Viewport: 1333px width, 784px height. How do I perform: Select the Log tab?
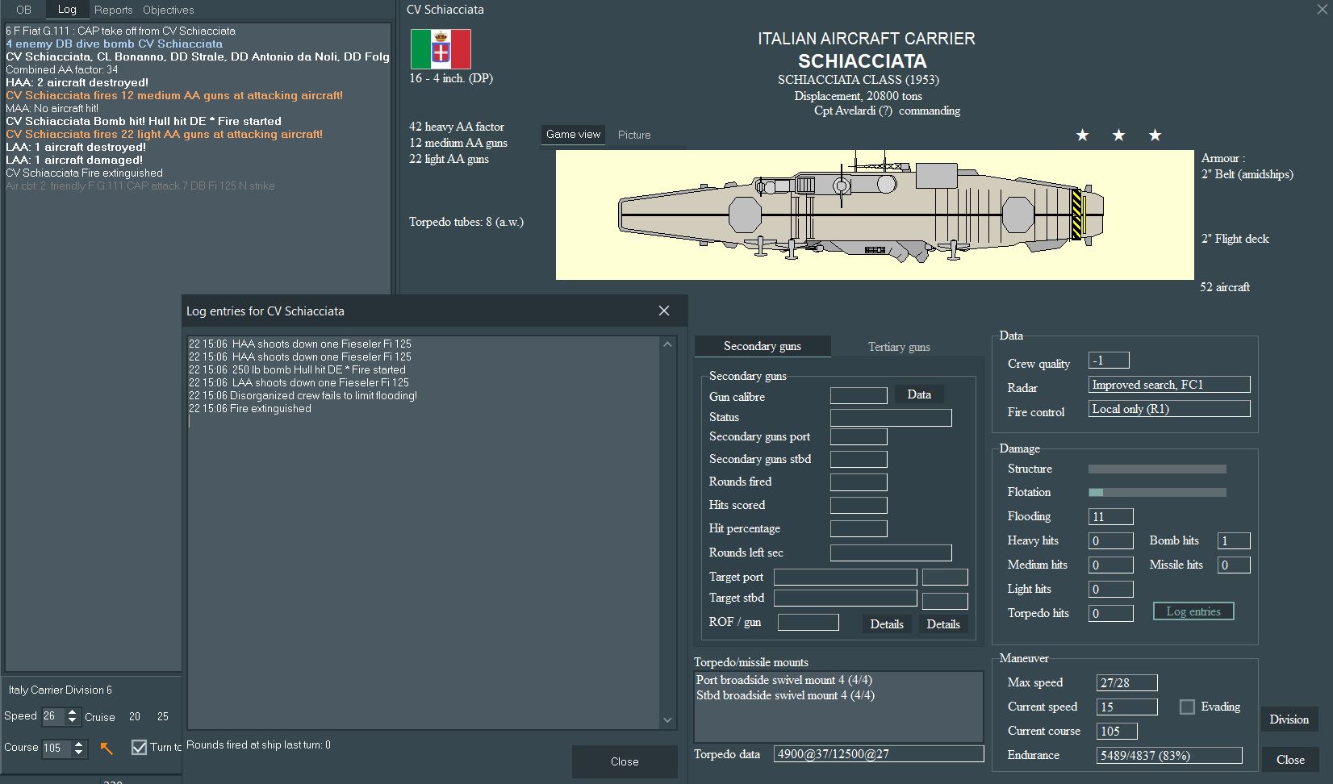[x=68, y=10]
